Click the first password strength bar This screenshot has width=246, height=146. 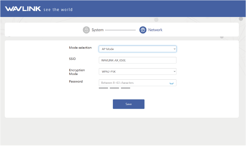103,88
